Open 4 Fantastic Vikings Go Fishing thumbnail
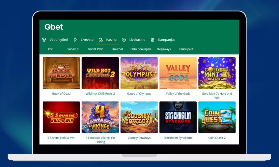The height and width of the screenshot is (167, 279). [100, 117]
